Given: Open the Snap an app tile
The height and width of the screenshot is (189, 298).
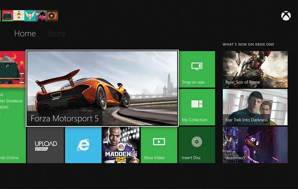Looking at the screenshot, I should (196, 69).
